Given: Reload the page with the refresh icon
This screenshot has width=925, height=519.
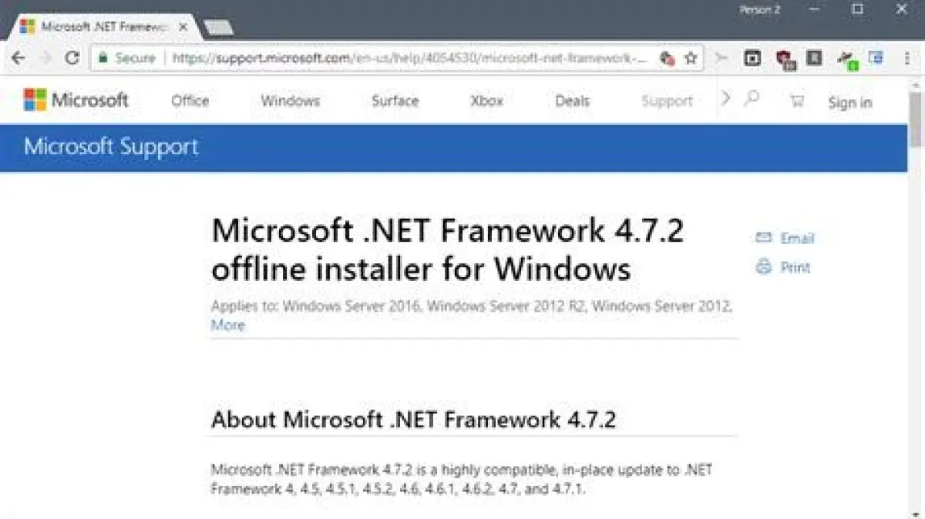Looking at the screenshot, I should pyautogui.click(x=72, y=58).
